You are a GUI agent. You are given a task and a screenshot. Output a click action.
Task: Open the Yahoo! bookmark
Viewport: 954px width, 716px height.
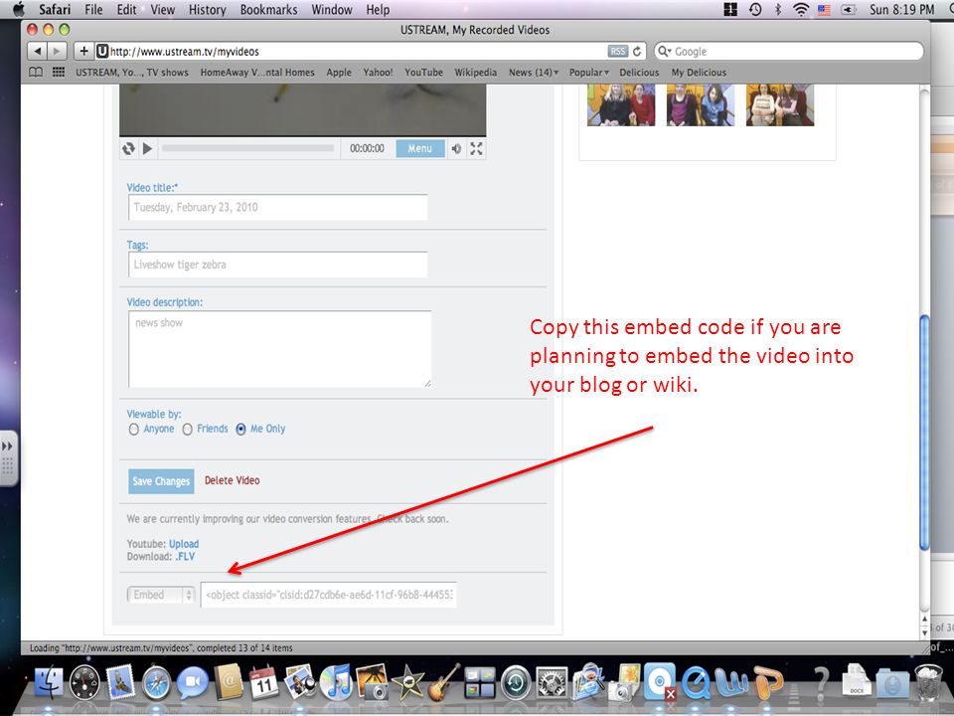pyautogui.click(x=378, y=73)
